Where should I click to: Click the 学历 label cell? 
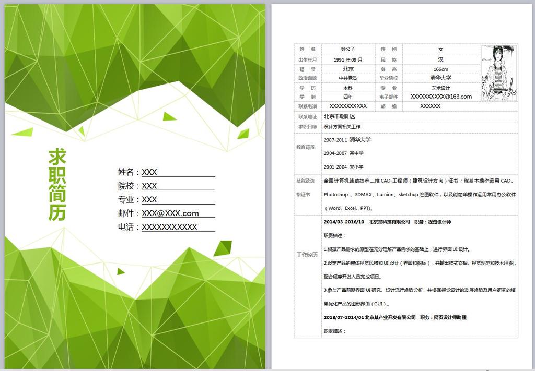[307, 88]
